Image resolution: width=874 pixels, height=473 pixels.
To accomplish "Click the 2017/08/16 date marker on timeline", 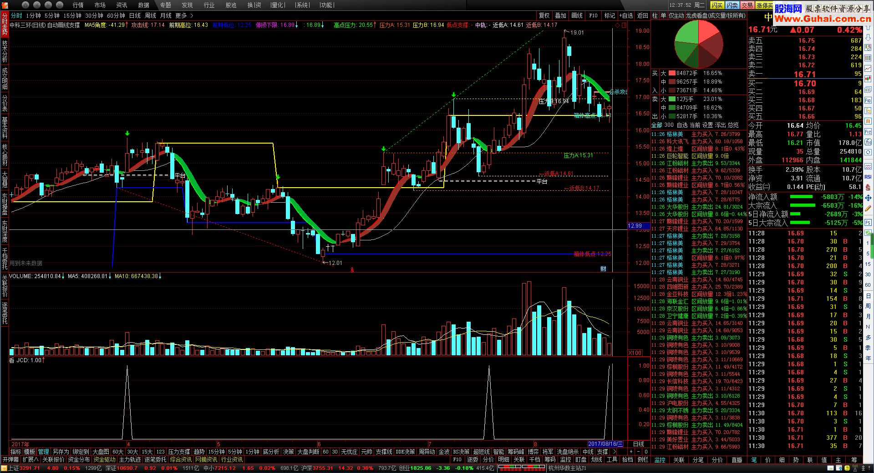I will click(x=605, y=444).
